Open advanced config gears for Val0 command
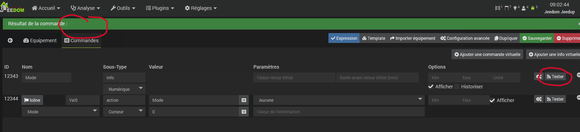The height and width of the screenshot is (132, 580). (539, 99)
